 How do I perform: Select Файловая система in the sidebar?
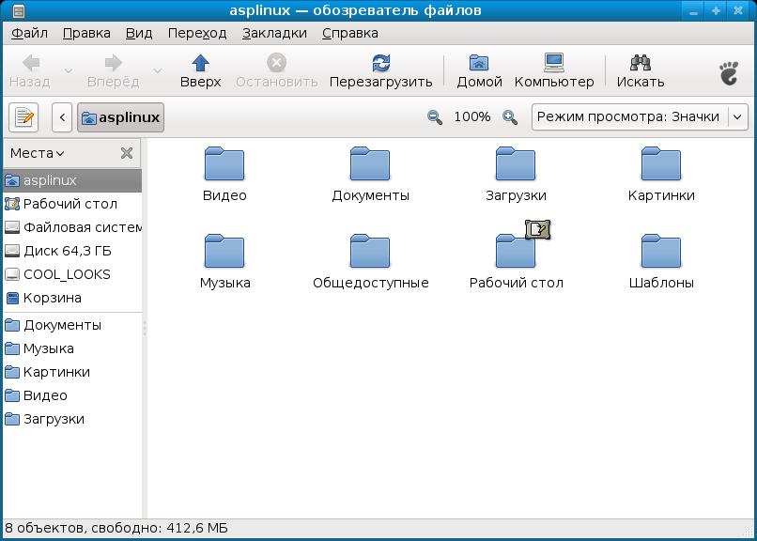click(x=72, y=227)
